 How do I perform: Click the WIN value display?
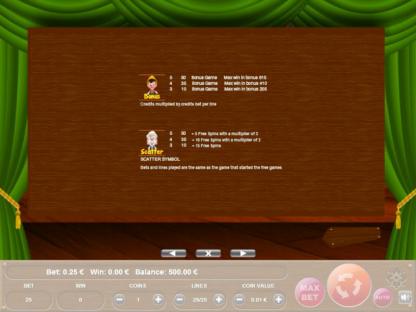(81, 300)
